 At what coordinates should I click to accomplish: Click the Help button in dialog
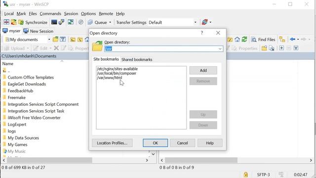click(x=210, y=143)
